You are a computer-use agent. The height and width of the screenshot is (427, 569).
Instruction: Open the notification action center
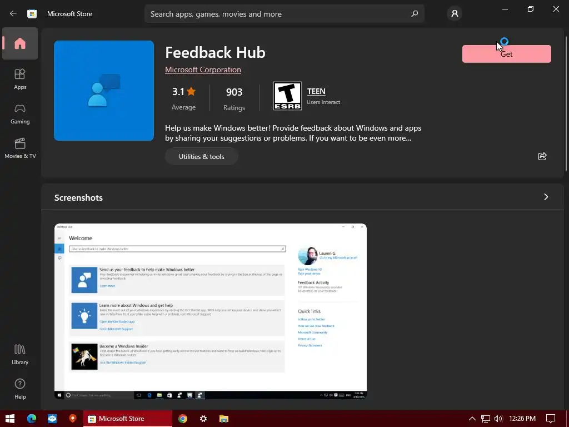tap(551, 419)
